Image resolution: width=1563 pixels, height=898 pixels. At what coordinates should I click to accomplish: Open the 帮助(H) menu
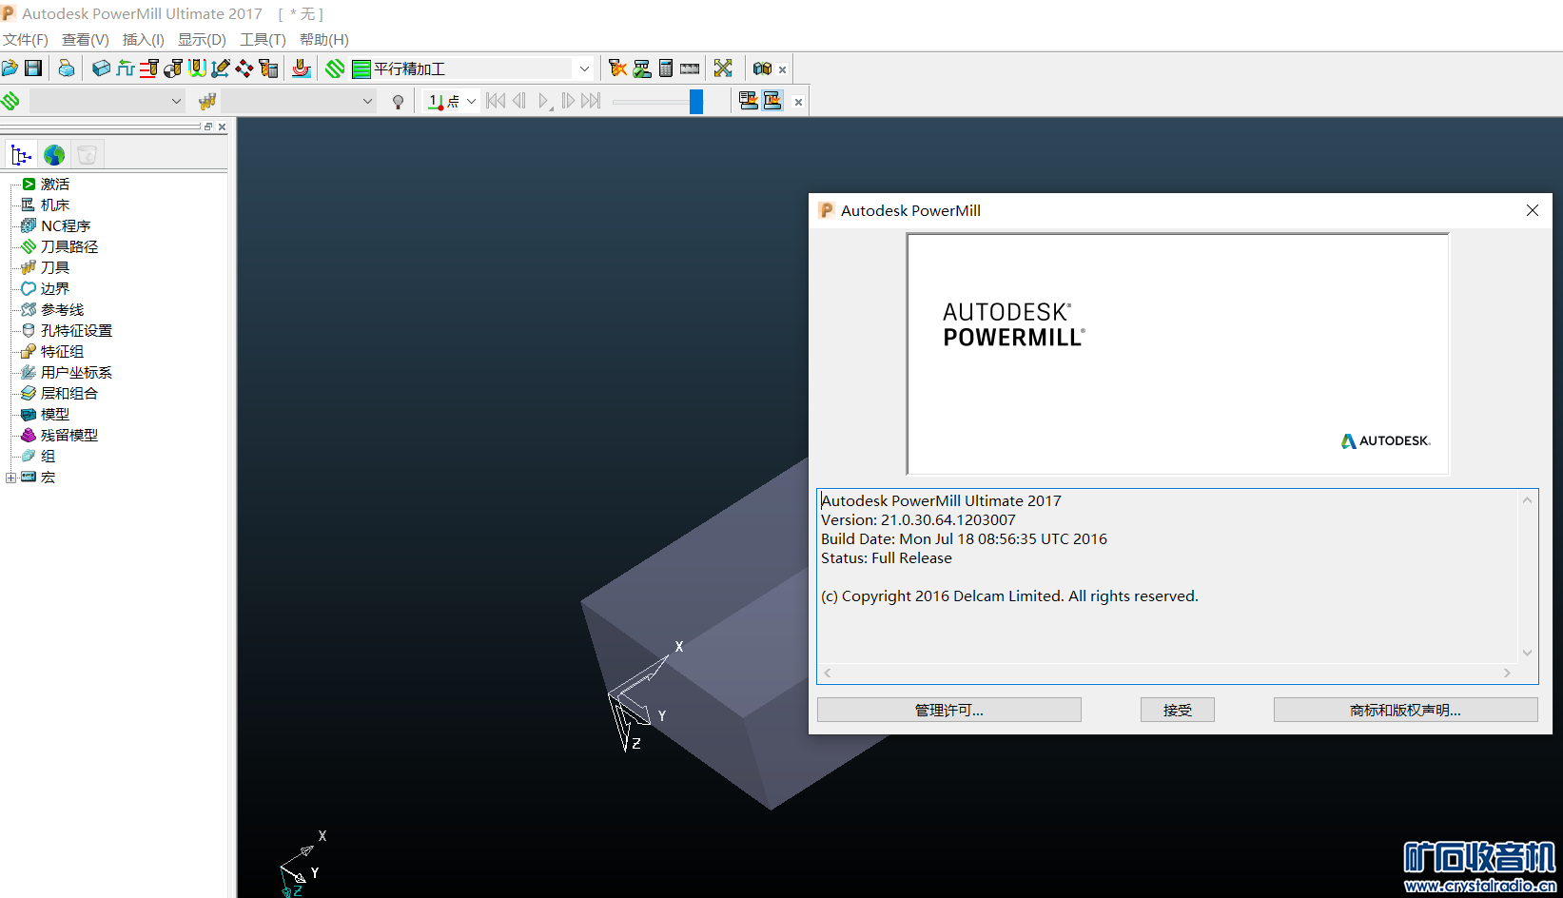(323, 40)
